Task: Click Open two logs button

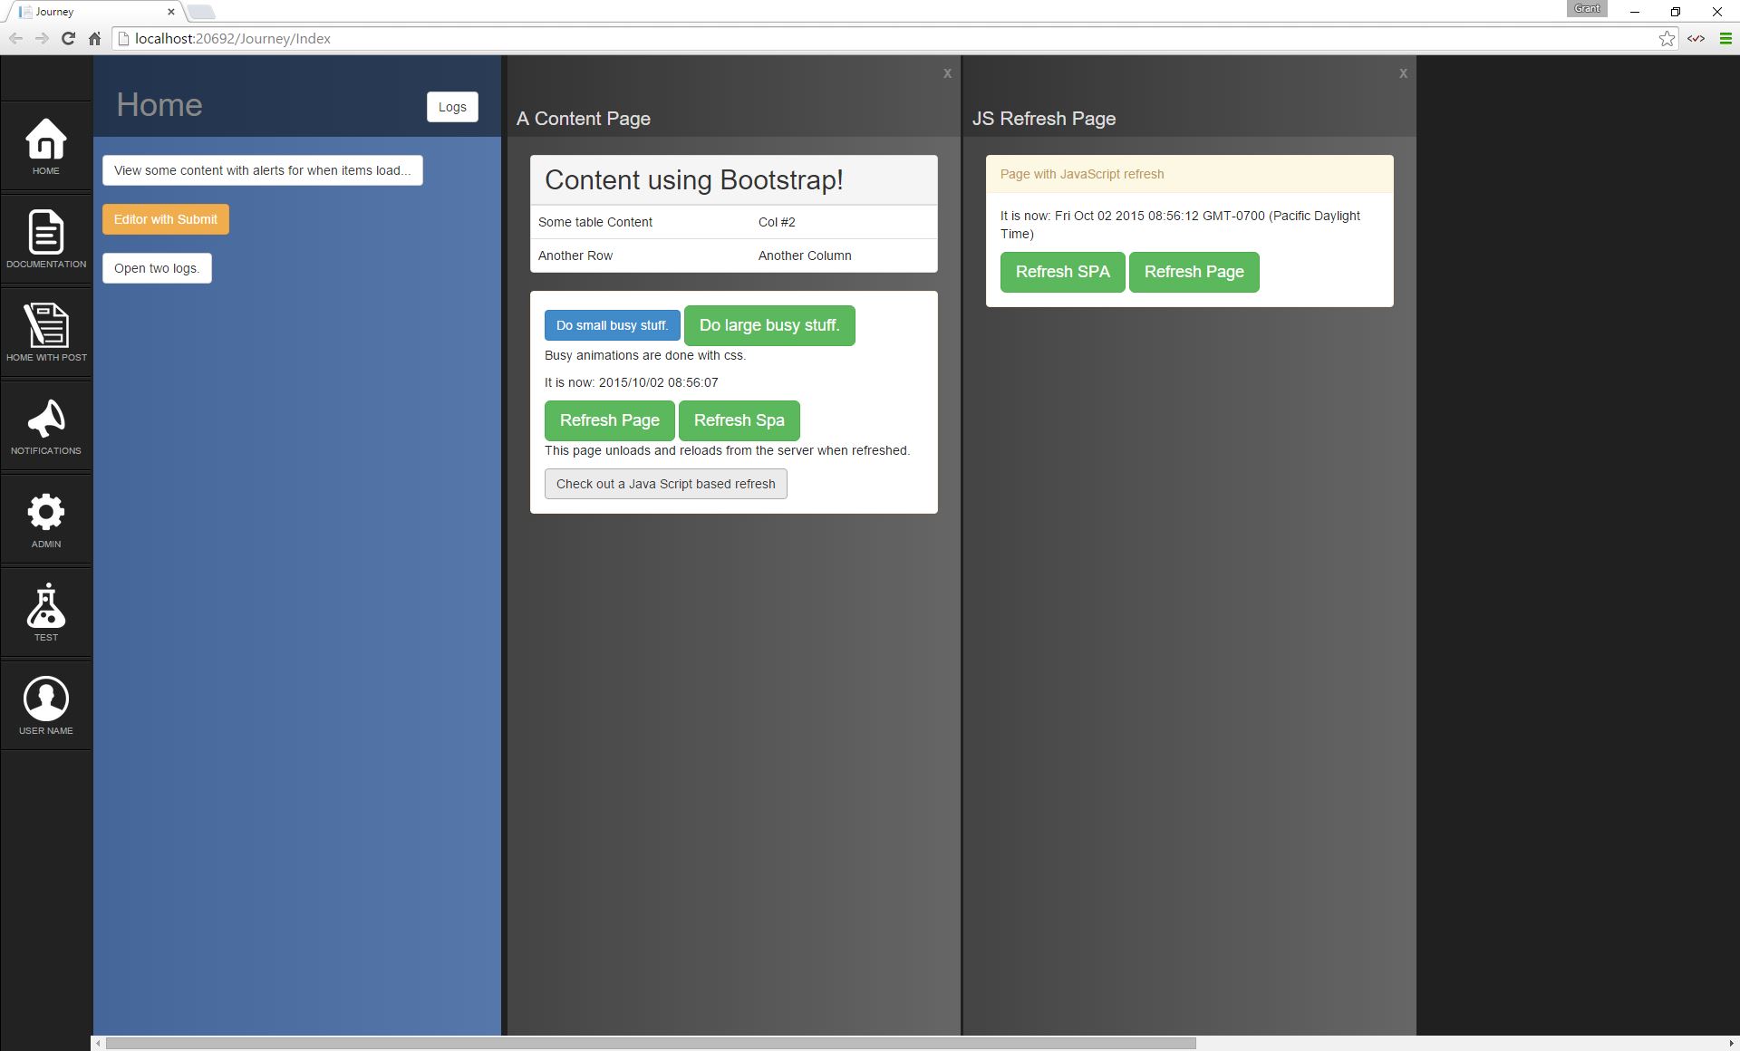Action: click(157, 268)
